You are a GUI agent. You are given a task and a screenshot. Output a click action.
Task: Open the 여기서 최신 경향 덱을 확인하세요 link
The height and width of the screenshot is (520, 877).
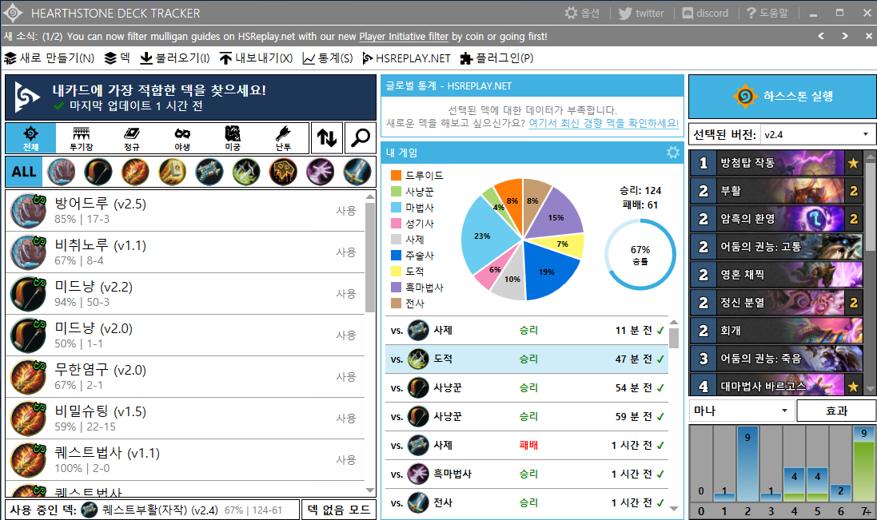point(604,123)
